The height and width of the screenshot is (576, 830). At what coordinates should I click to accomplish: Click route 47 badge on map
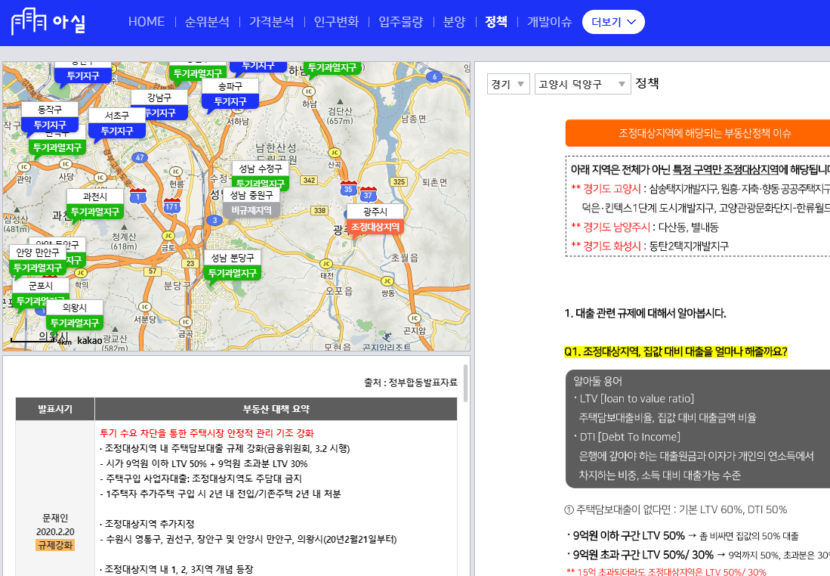tap(140, 157)
